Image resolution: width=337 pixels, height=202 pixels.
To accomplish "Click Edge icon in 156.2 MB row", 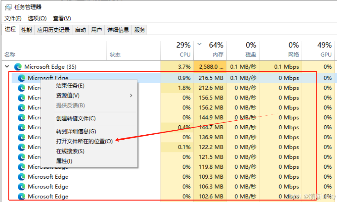I will (x=22, y=108).
